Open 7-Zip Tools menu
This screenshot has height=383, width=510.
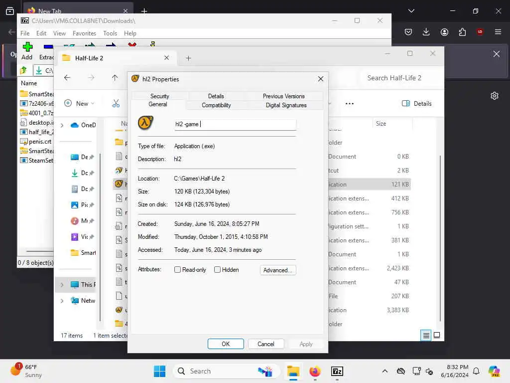110,33
